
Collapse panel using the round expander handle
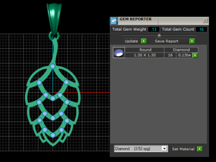159,36
